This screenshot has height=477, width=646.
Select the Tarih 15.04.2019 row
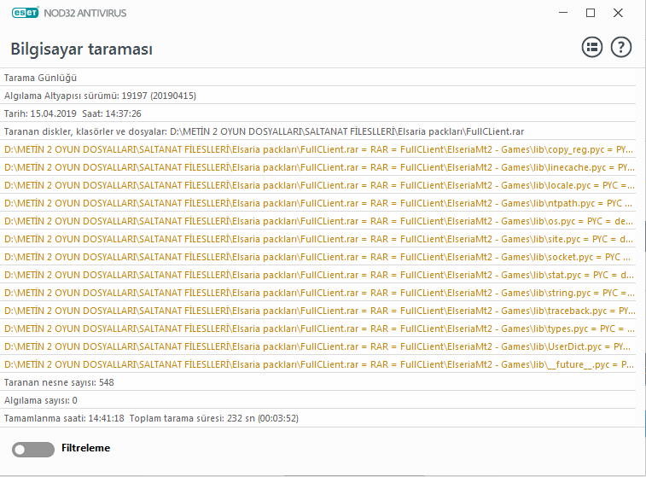[318, 113]
